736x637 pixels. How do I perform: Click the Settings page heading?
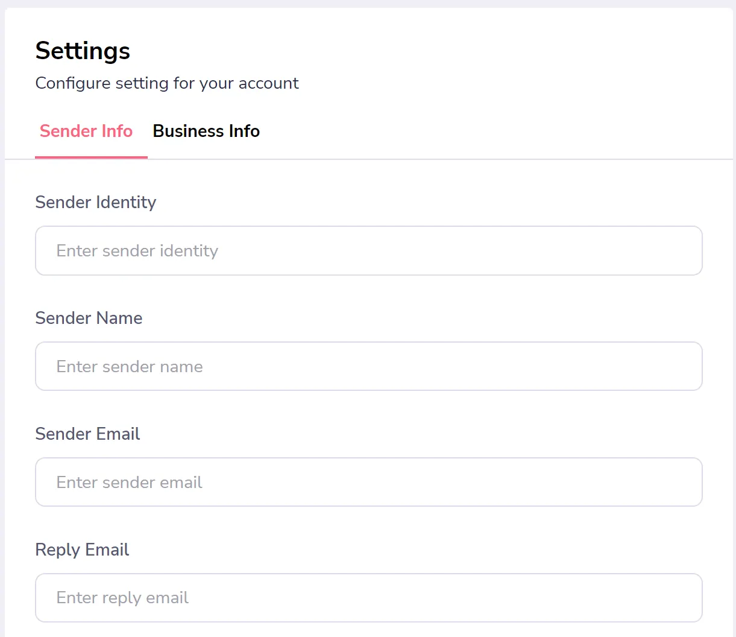tap(83, 51)
